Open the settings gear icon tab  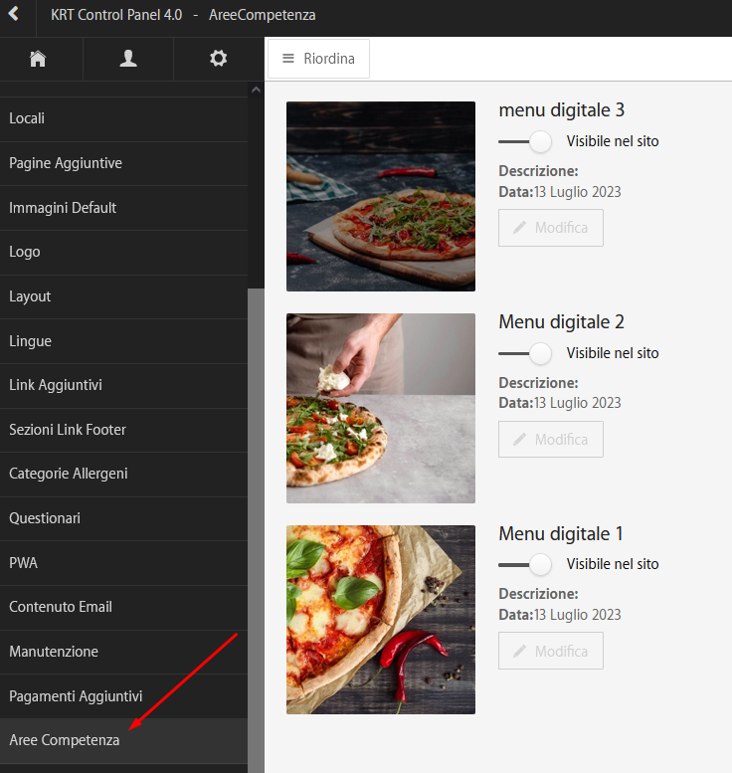pos(219,59)
